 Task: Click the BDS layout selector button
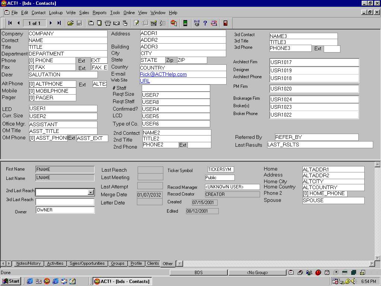(199, 273)
